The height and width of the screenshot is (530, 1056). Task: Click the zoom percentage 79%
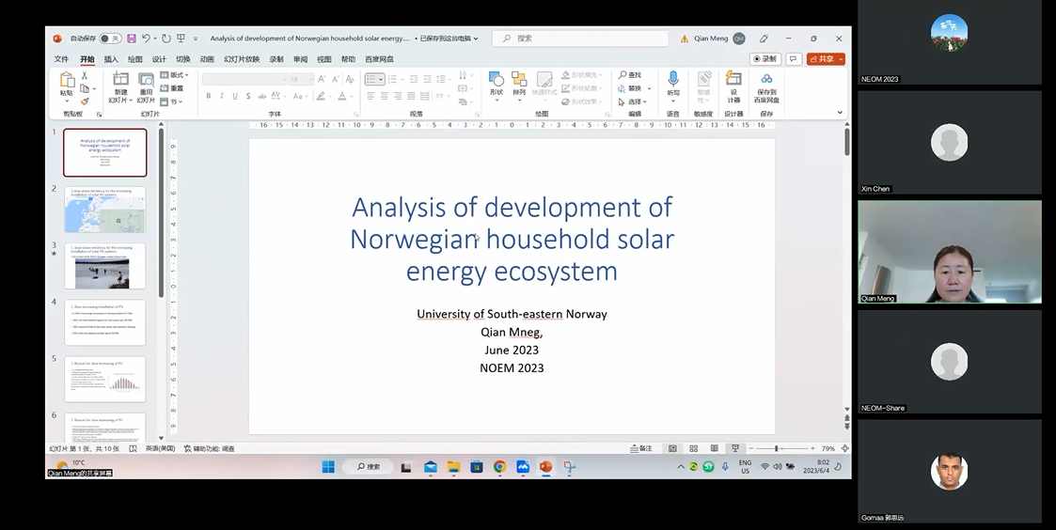click(827, 448)
